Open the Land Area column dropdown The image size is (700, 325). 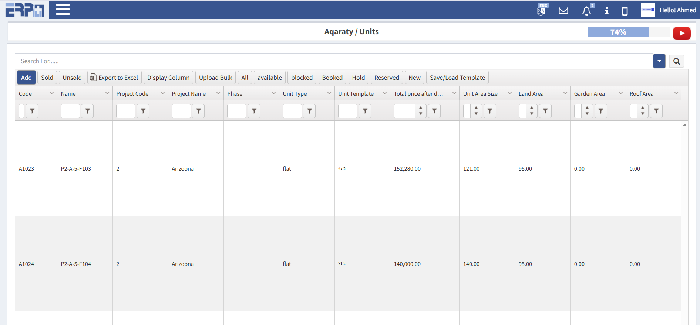(x=565, y=93)
